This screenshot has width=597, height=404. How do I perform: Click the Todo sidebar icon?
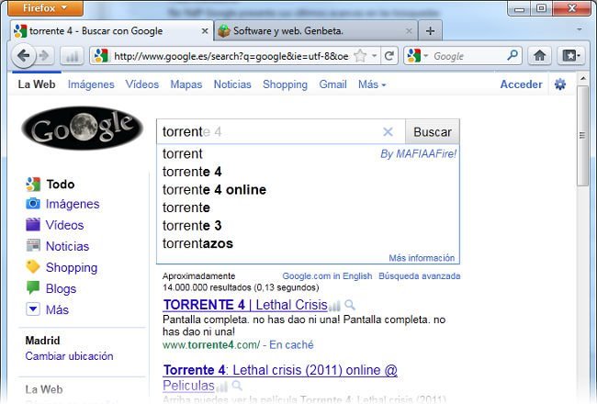[x=33, y=184]
